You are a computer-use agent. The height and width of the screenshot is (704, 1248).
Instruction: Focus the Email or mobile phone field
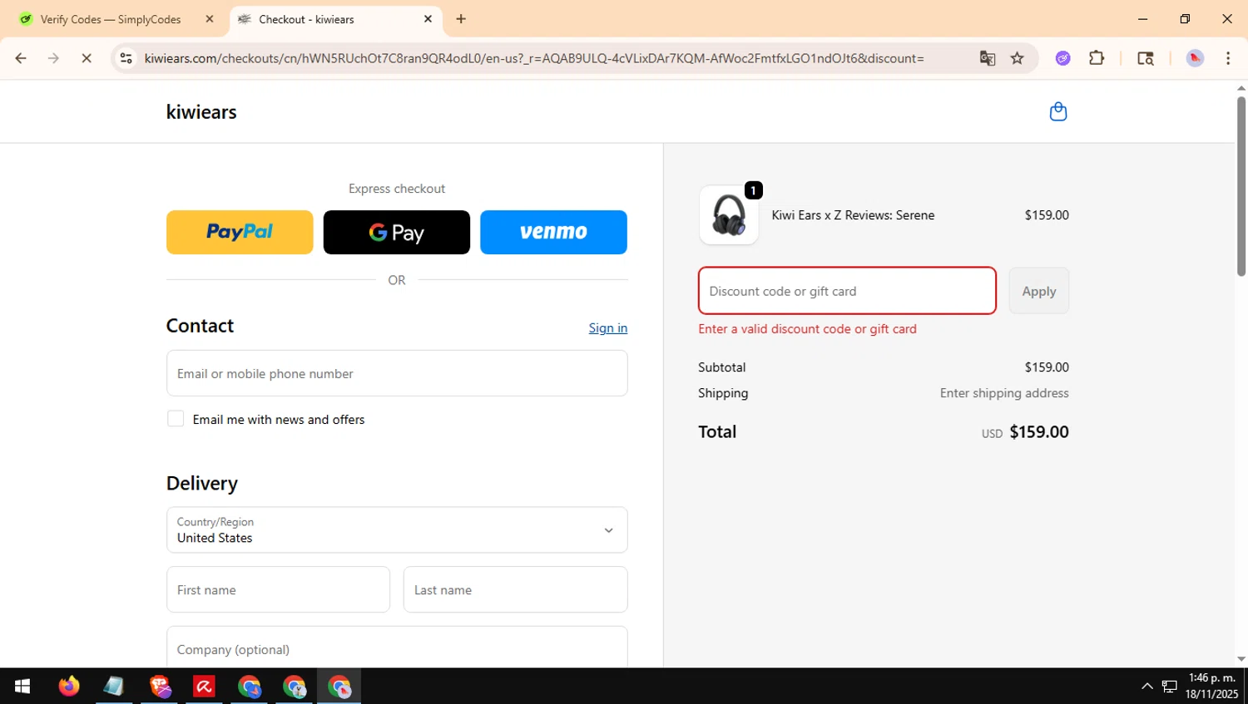(x=397, y=373)
